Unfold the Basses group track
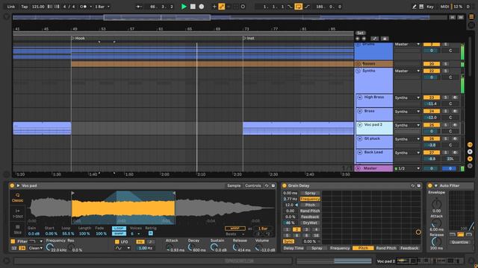Screen dimensions: 478x268 point(358,64)
